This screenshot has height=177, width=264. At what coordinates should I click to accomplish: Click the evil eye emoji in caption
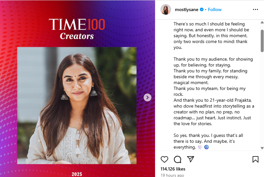coord(206,147)
